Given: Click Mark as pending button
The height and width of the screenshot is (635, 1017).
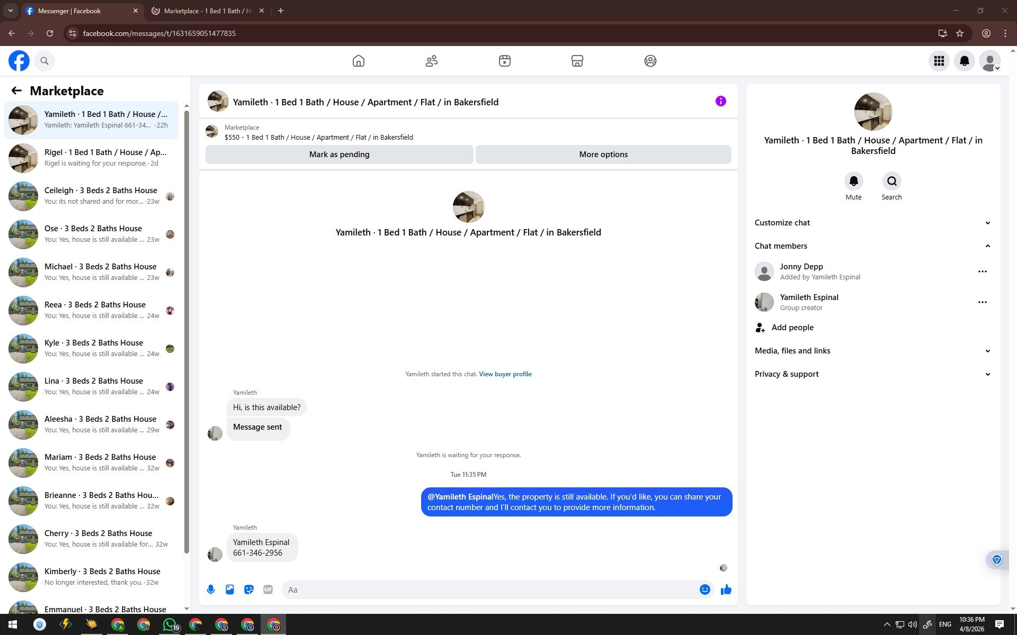Looking at the screenshot, I should [x=339, y=155].
